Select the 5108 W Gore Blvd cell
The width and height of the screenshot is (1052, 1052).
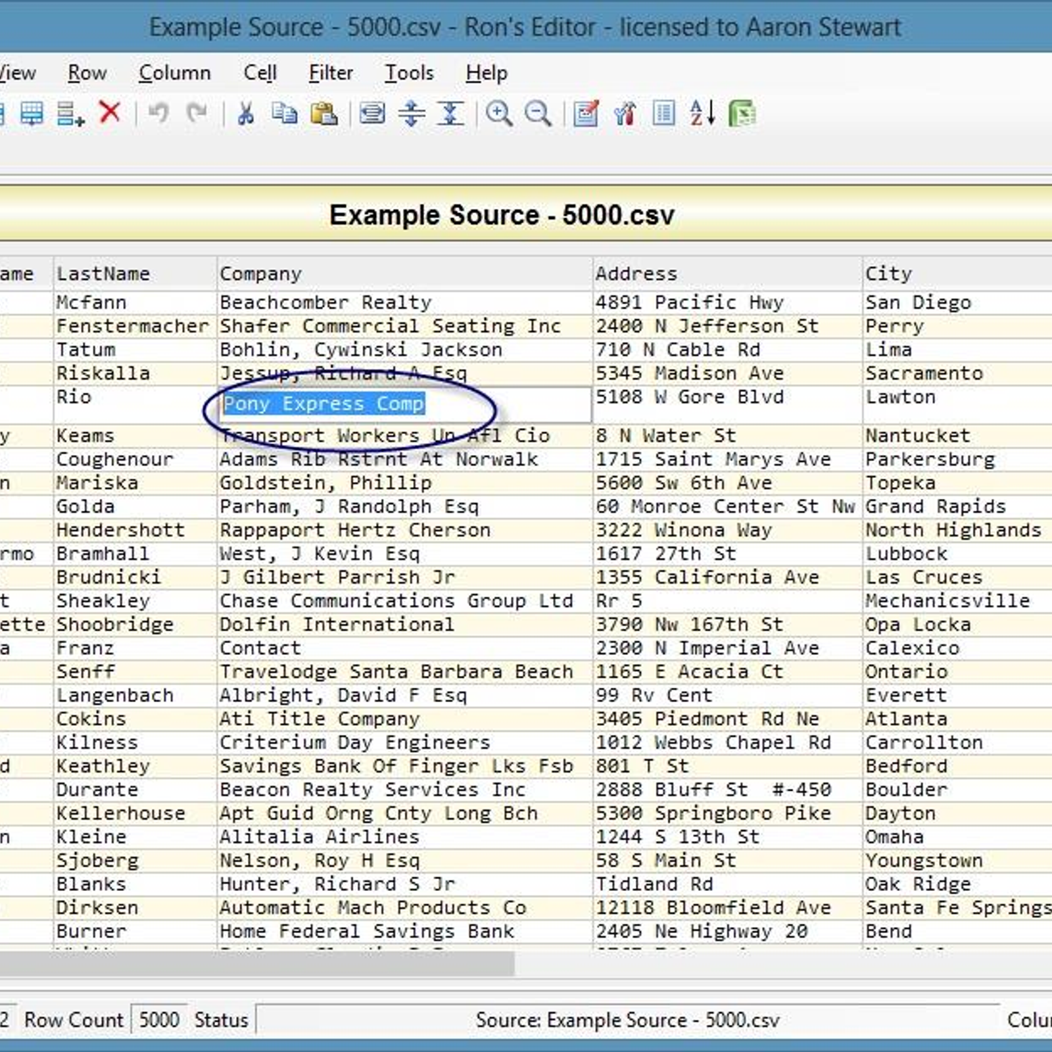727,404
